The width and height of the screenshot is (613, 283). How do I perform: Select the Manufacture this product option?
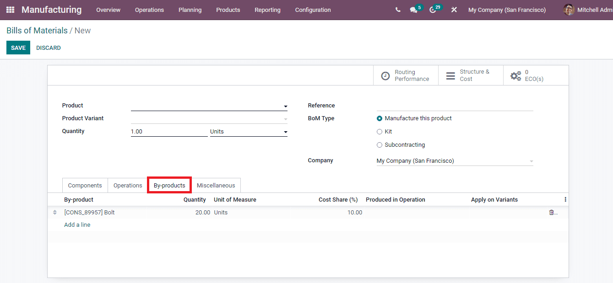click(x=380, y=118)
